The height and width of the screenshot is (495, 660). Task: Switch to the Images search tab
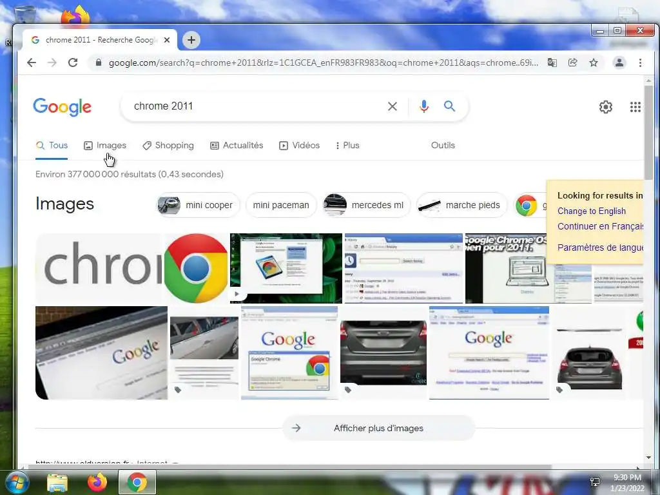[x=105, y=145]
